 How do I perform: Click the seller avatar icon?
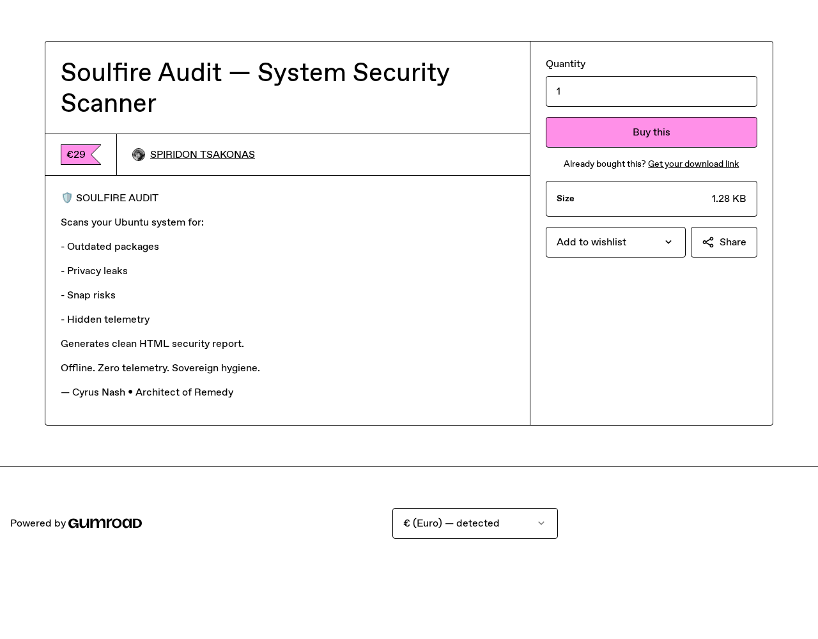coord(139,155)
